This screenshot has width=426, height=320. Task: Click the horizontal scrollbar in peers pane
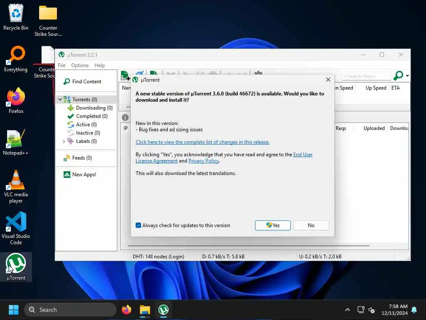point(248,246)
